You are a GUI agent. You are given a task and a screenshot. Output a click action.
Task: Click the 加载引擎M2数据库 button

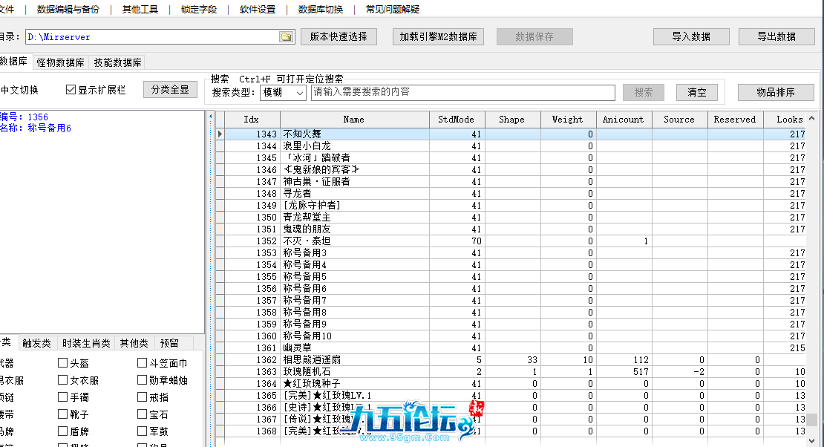tap(438, 36)
